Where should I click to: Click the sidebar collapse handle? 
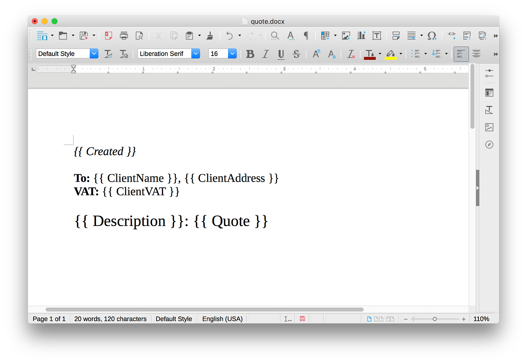point(477,188)
